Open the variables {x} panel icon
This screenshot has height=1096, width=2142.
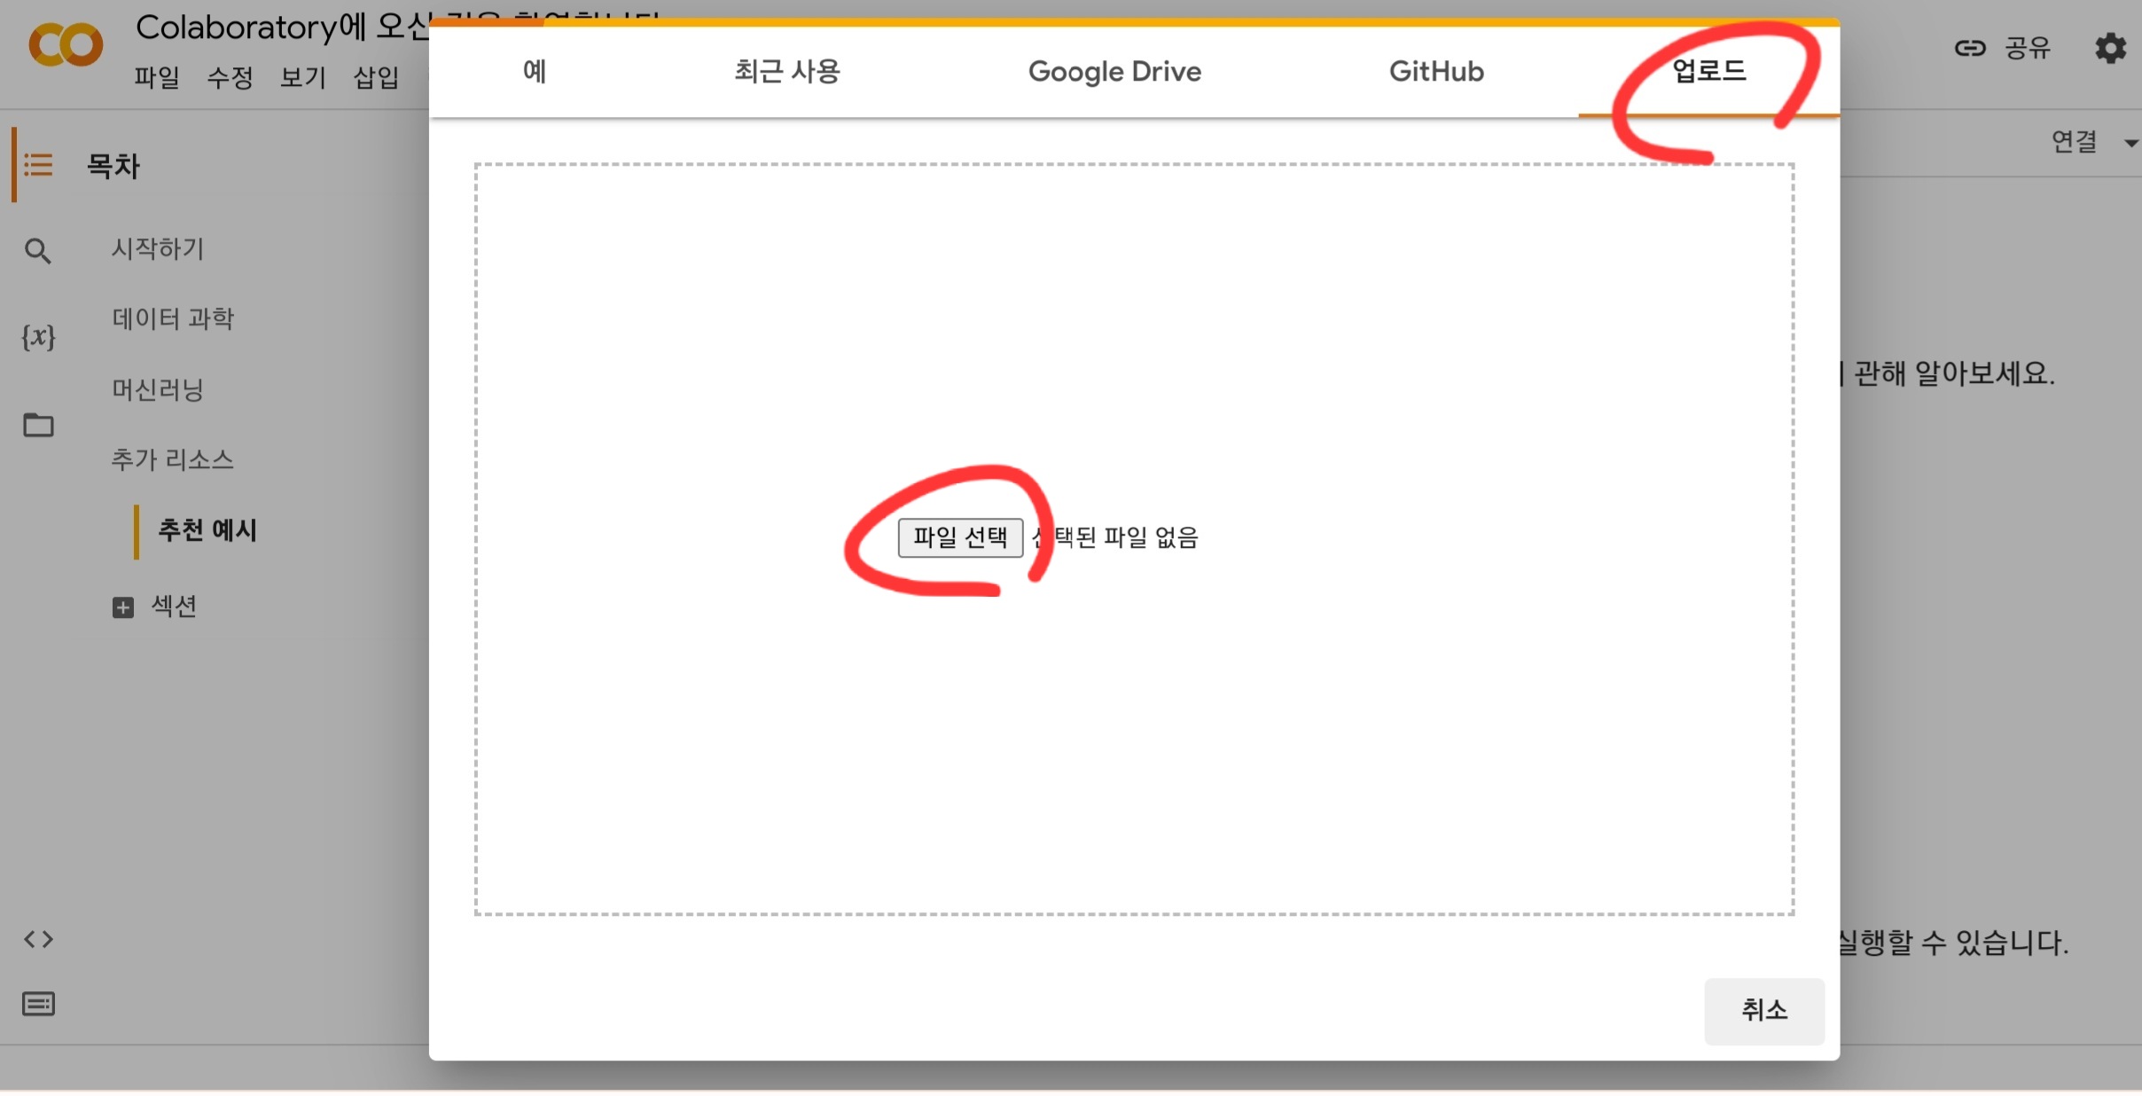38,337
